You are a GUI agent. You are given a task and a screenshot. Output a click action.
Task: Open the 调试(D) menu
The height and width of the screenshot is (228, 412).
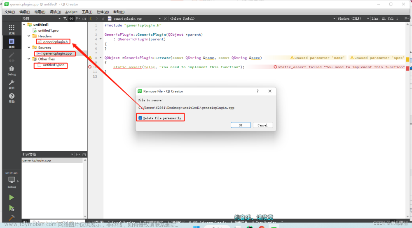coord(56,12)
